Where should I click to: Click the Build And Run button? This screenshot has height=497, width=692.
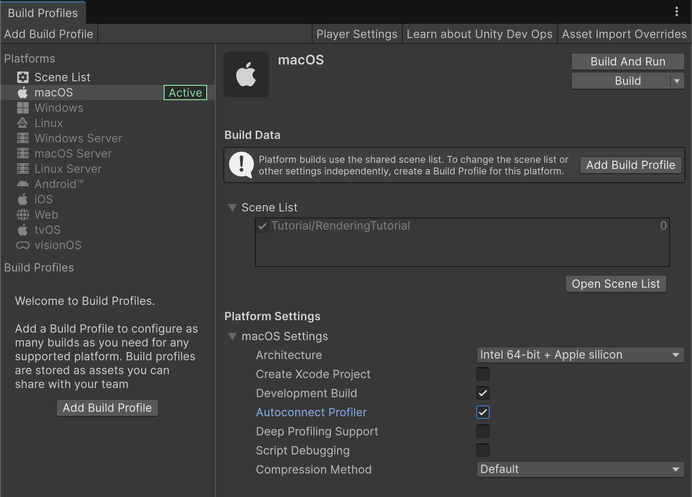pyautogui.click(x=628, y=62)
